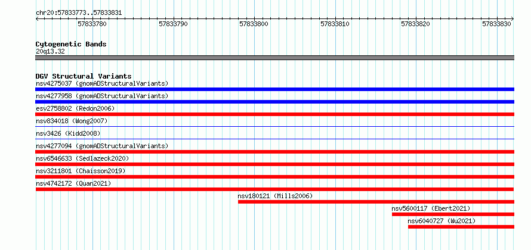
Task: Select the red bar under nsv5600117
Action: click(453, 214)
